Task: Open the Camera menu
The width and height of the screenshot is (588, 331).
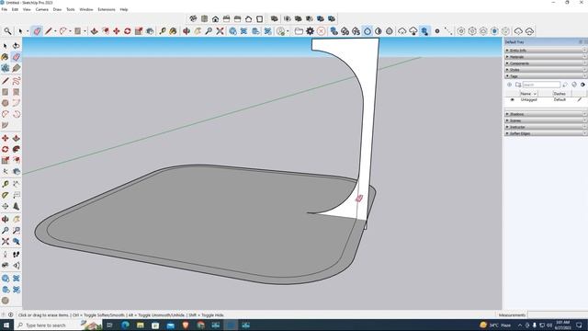Action: coord(41,9)
